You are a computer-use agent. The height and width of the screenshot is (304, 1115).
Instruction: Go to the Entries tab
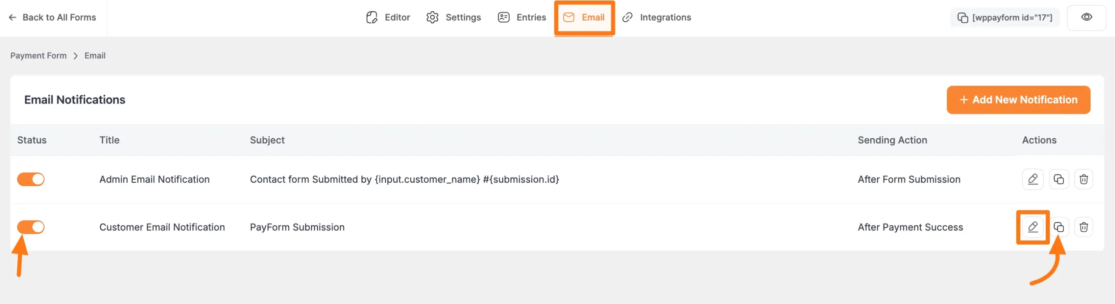[x=522, y=17]
